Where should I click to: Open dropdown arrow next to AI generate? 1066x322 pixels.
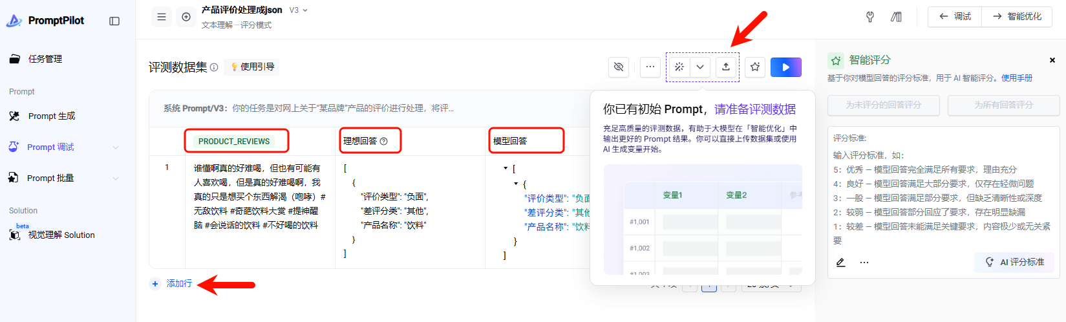(x=700, y=67)
